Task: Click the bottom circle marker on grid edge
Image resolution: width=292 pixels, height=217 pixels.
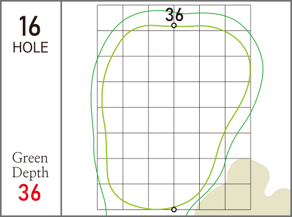Action: (x=174, y=209)
